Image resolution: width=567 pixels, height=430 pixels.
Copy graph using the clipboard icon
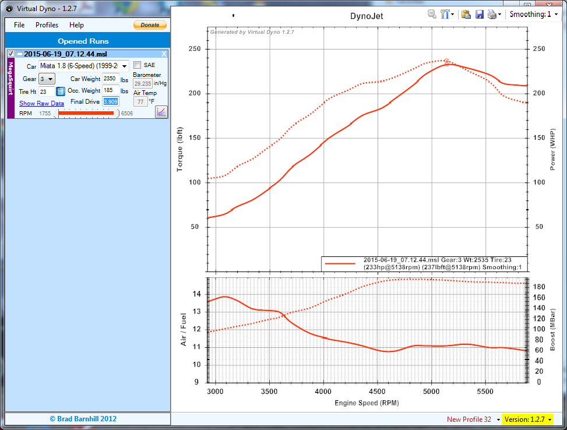click(x=466, y=15)
